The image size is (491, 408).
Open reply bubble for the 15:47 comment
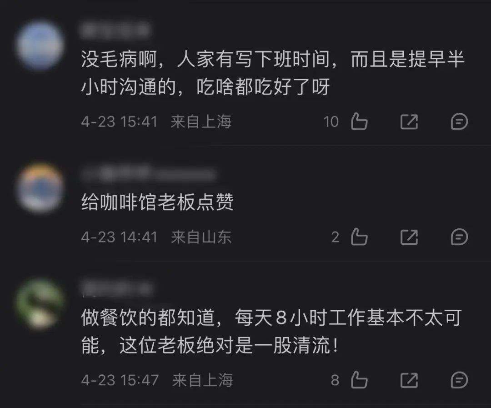tap(459, 380)
